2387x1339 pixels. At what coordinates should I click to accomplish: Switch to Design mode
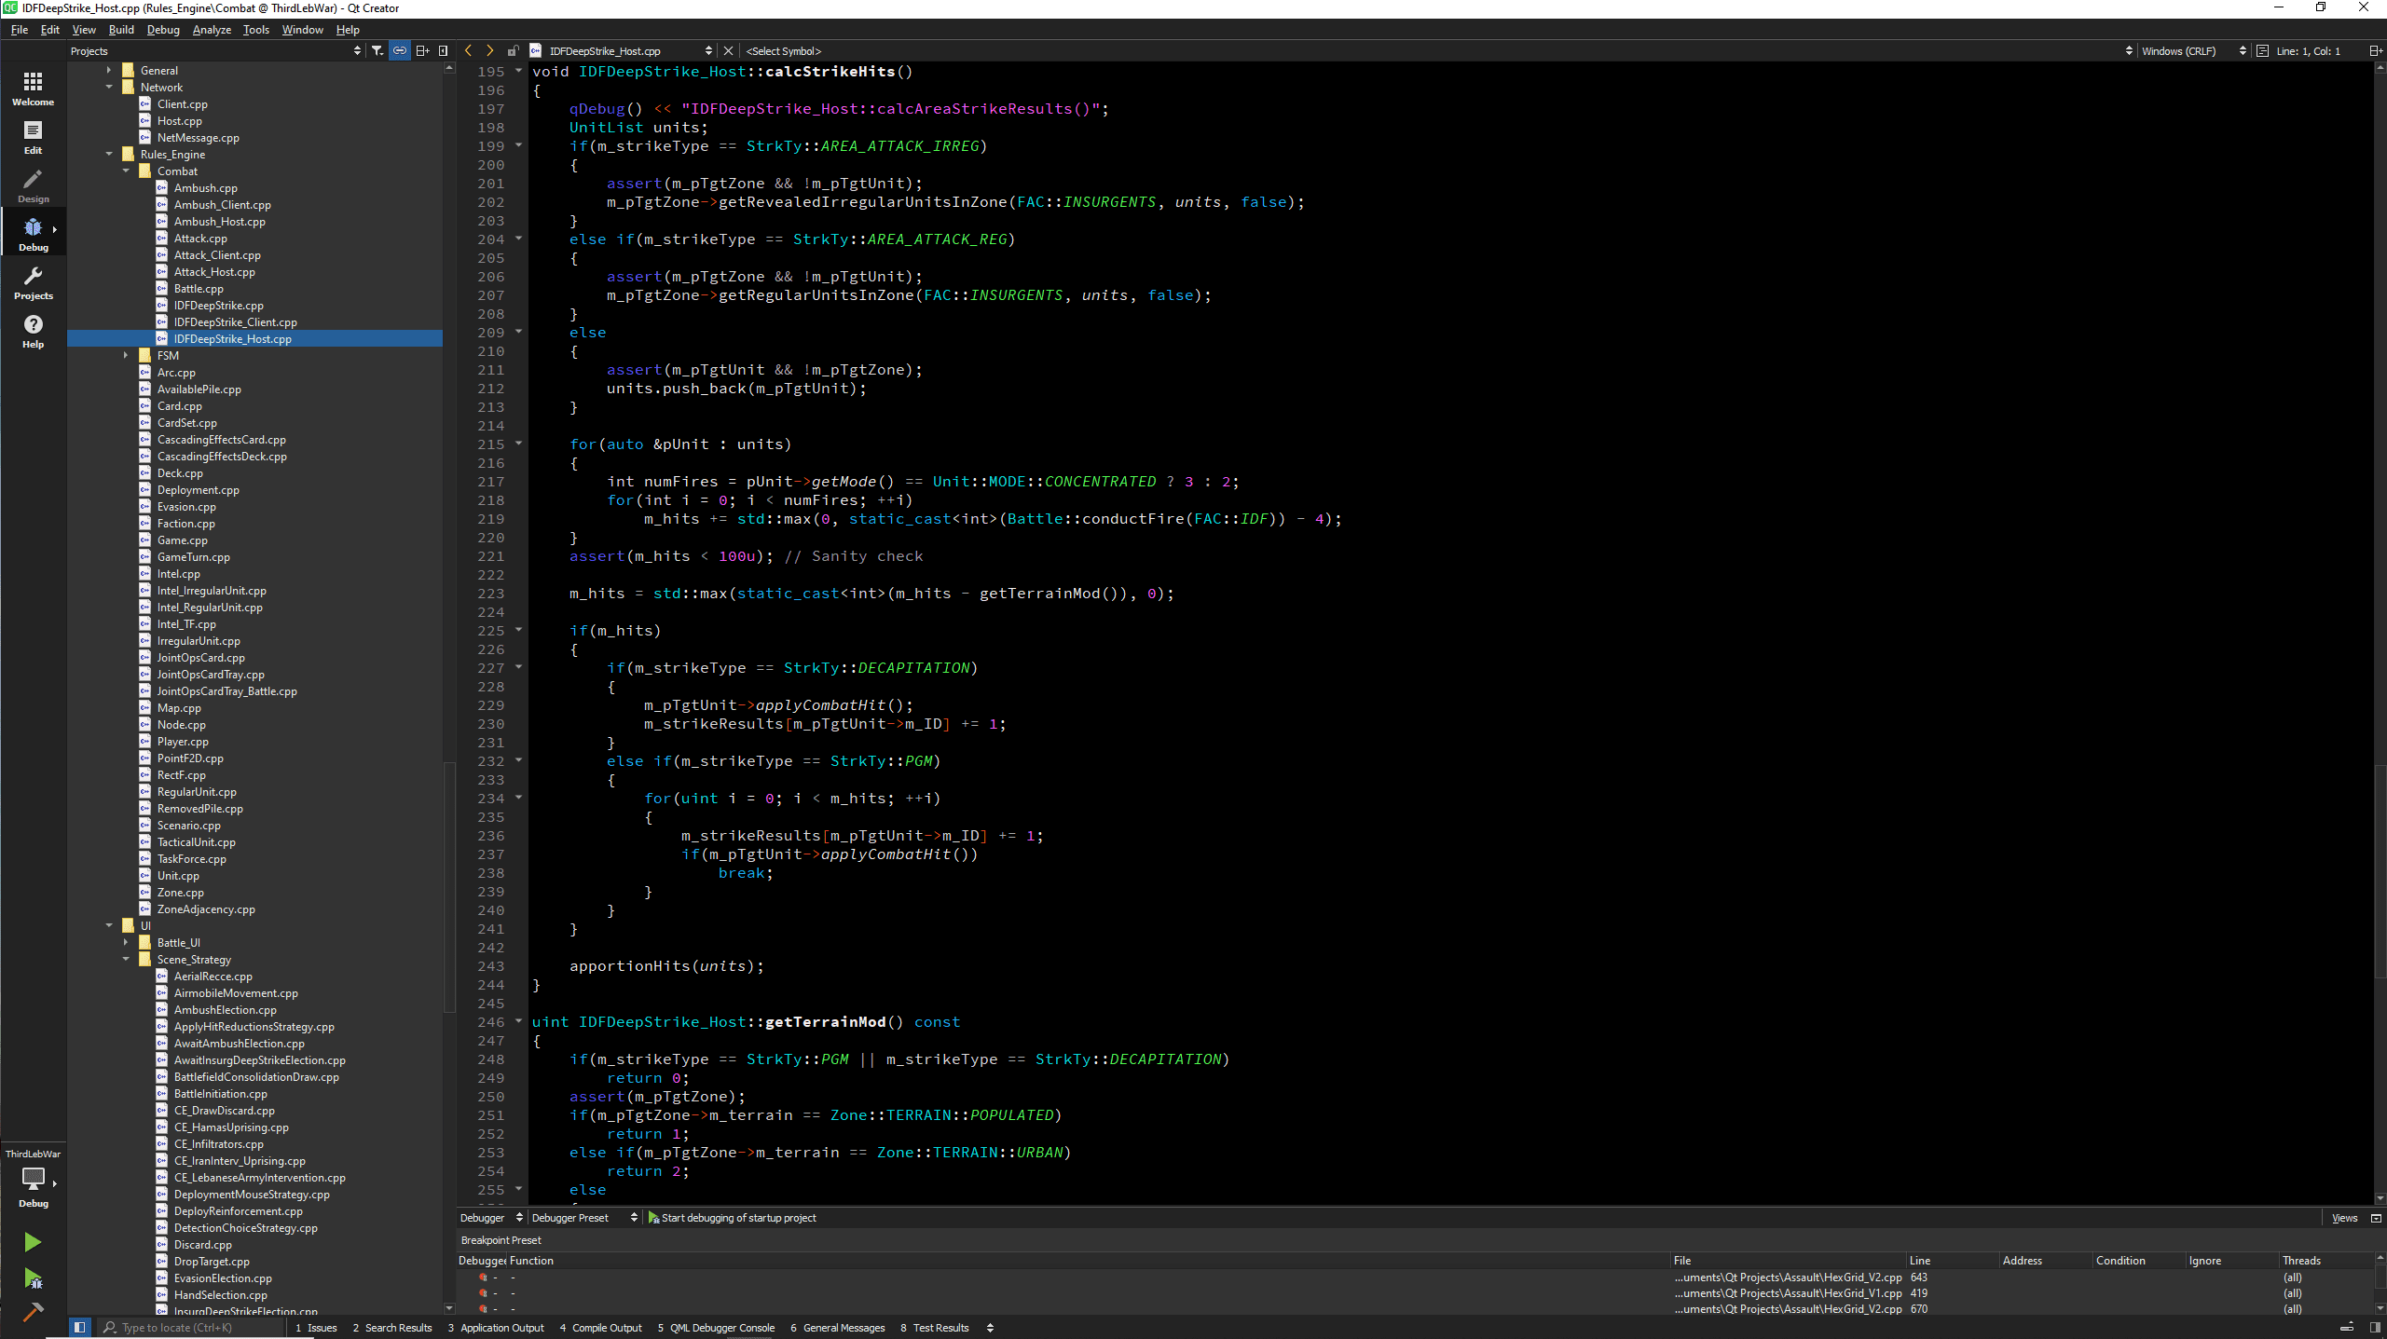click(33, 185)
